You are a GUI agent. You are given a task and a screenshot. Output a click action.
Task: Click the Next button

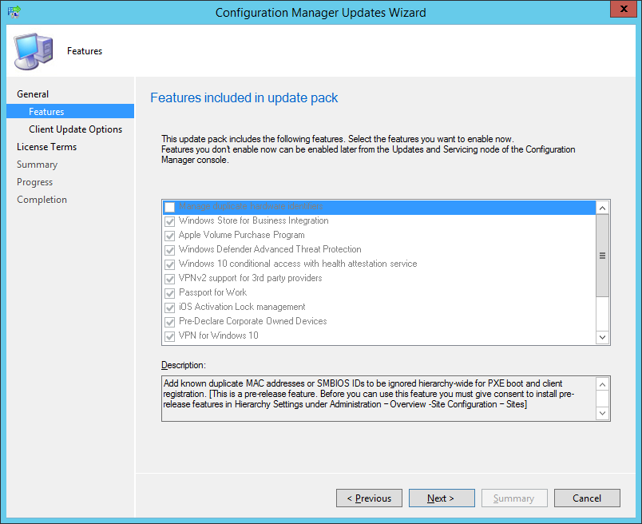pyautogui.click(x=442, y=498)
